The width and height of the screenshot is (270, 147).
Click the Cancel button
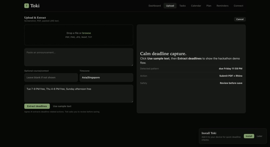pos(240,19)
